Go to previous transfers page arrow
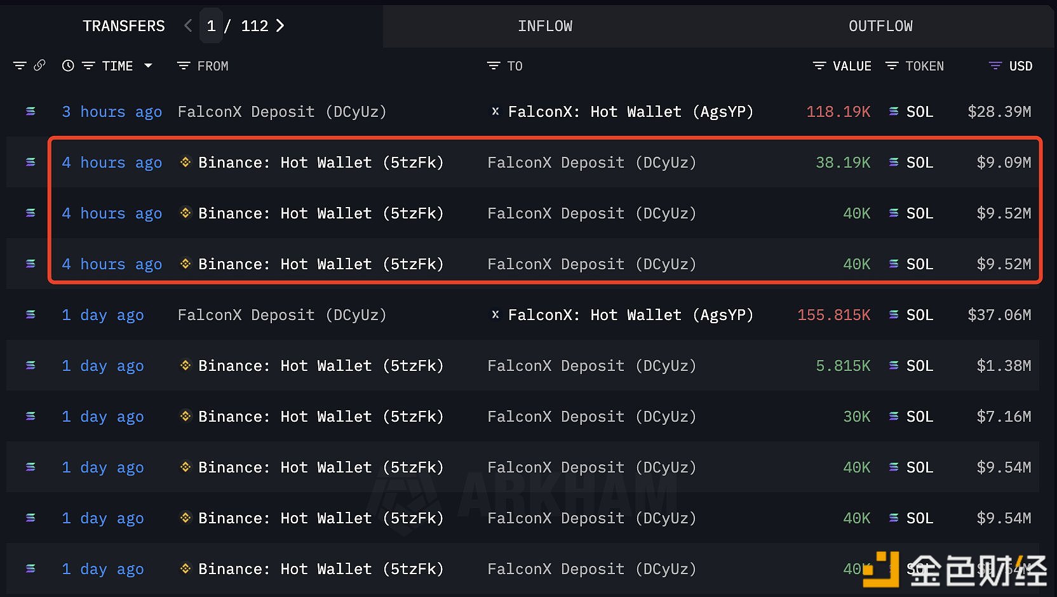Screen dimensions: 1057x597 click(x=187, y=25)
